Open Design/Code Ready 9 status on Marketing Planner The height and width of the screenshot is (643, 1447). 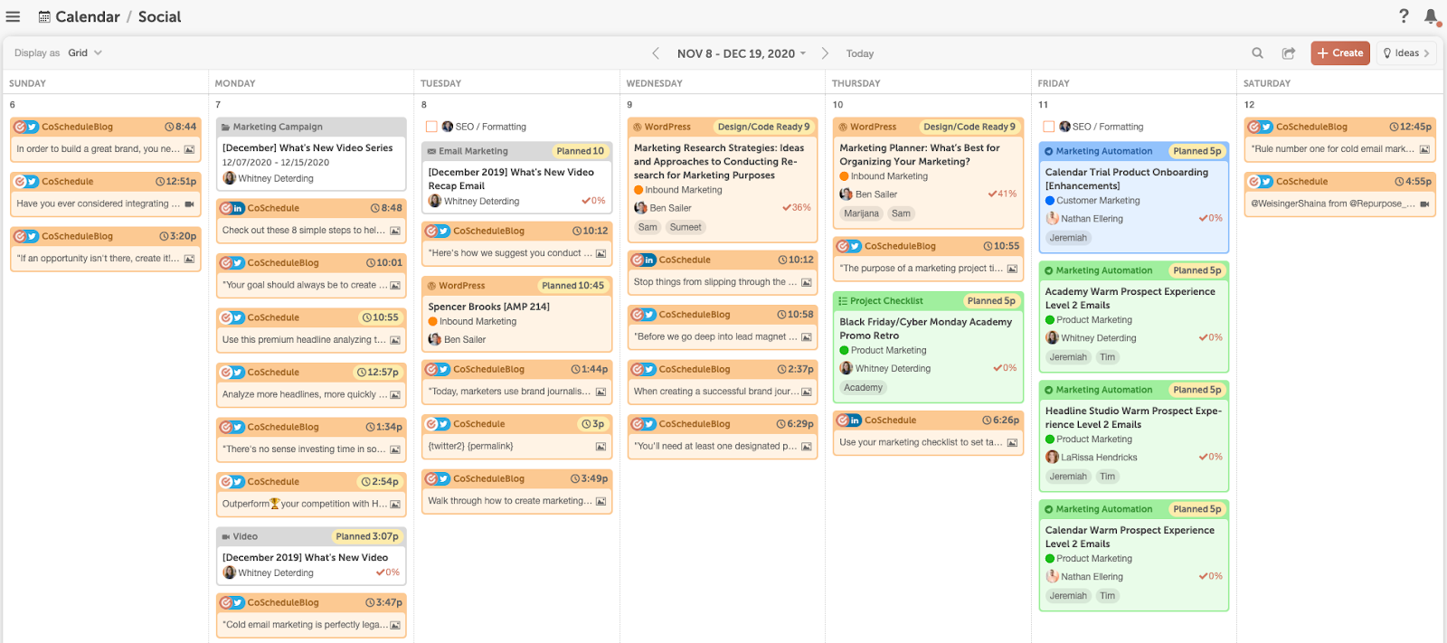969,128
